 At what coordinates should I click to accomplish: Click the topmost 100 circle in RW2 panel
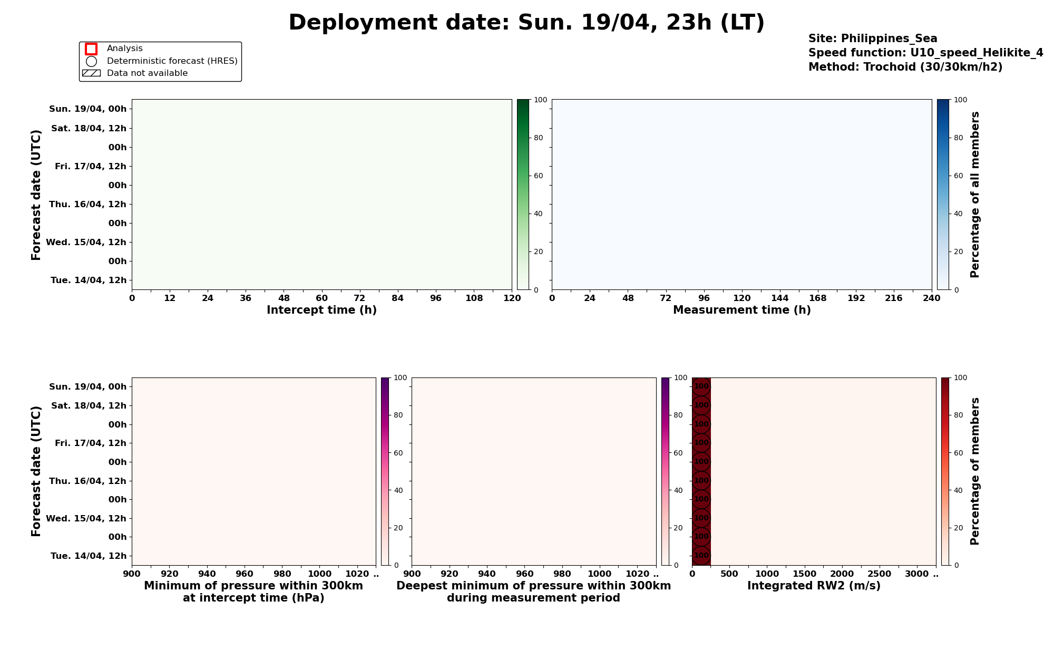click(701, 386)
